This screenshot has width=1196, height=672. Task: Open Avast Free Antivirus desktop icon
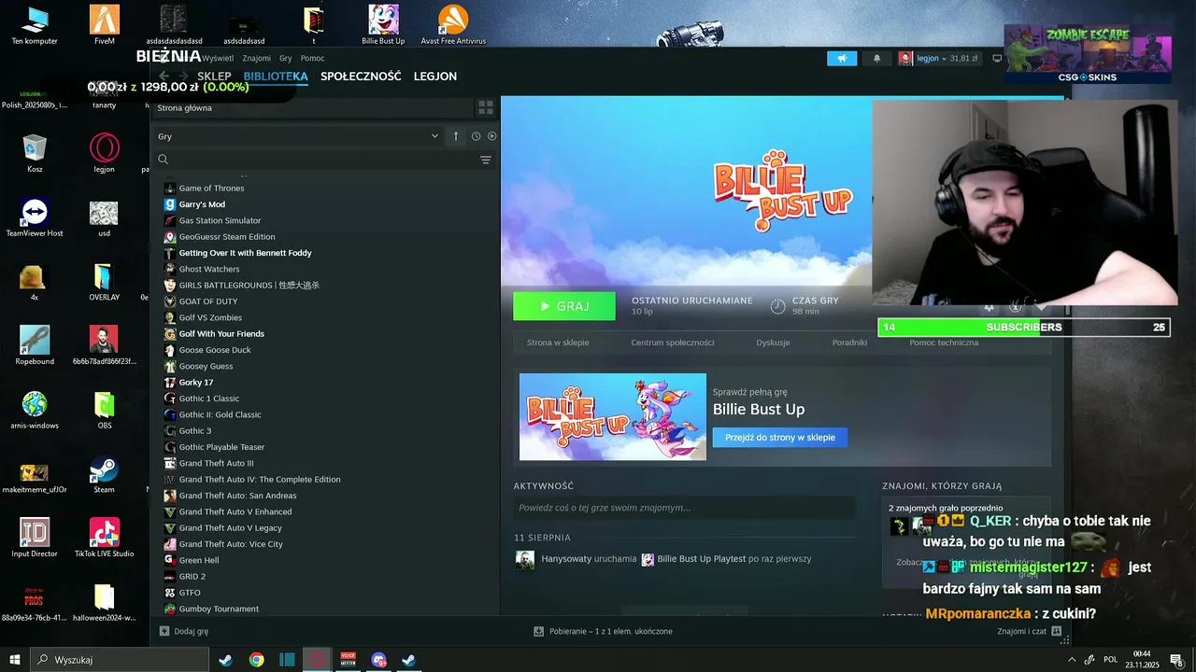tap(453, 25)
